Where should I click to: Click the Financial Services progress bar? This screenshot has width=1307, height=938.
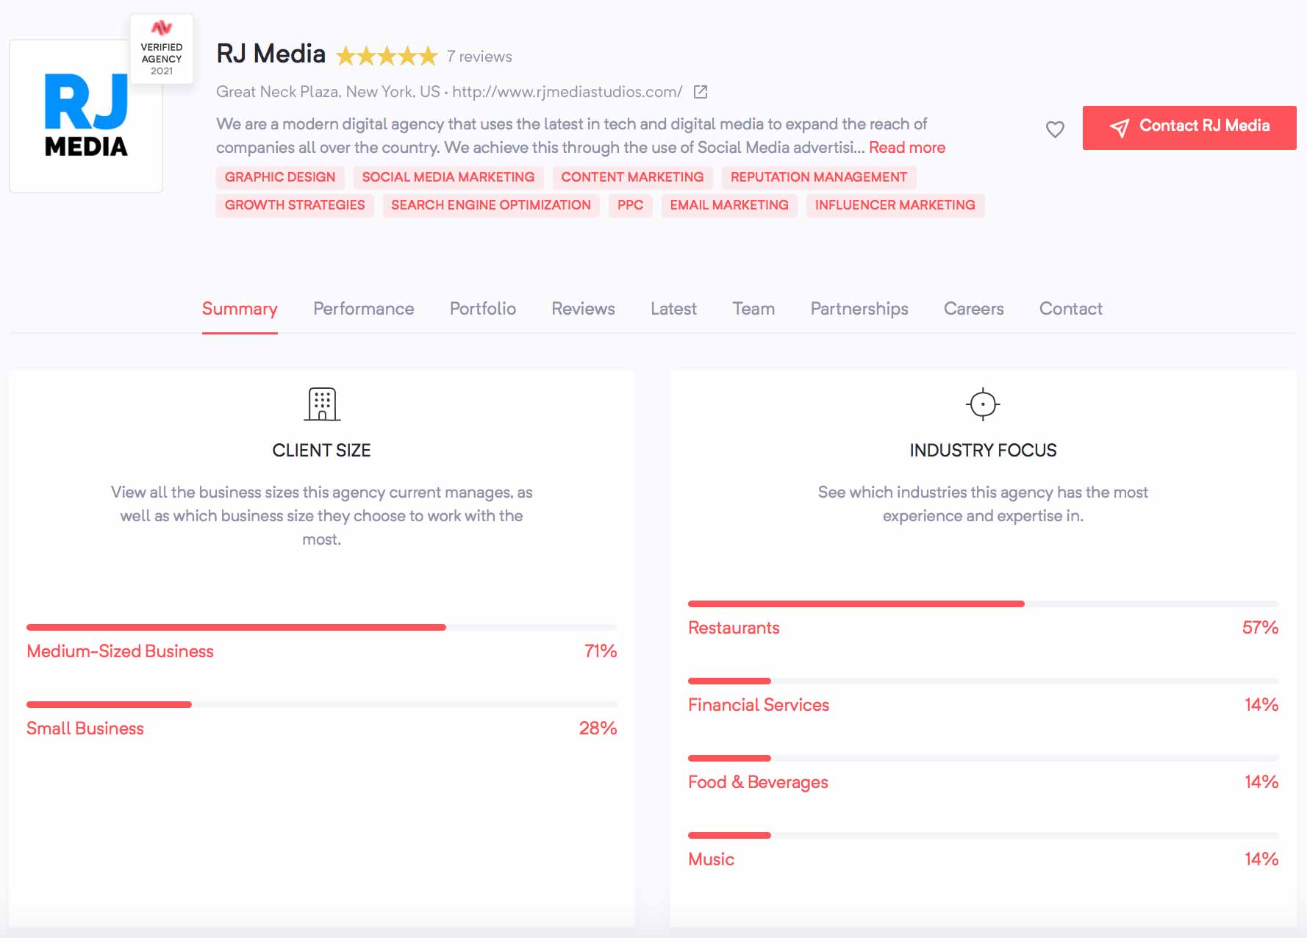click(984, 681)
